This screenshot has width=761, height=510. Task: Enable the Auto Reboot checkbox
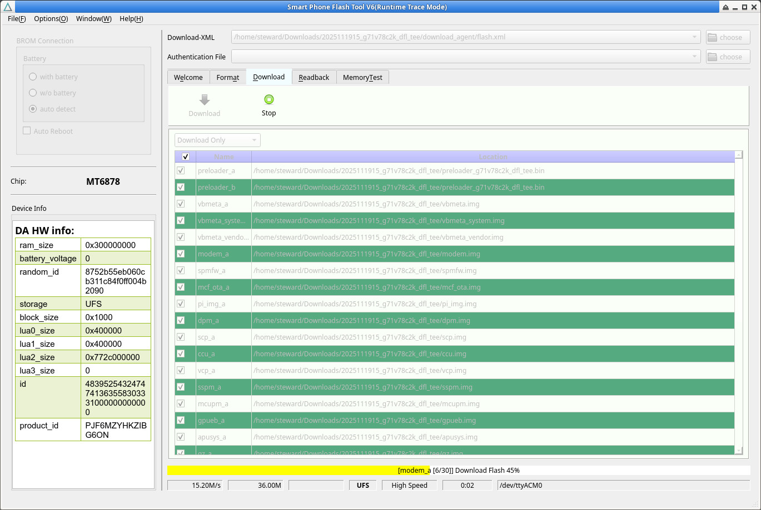[x=27, y=131]
